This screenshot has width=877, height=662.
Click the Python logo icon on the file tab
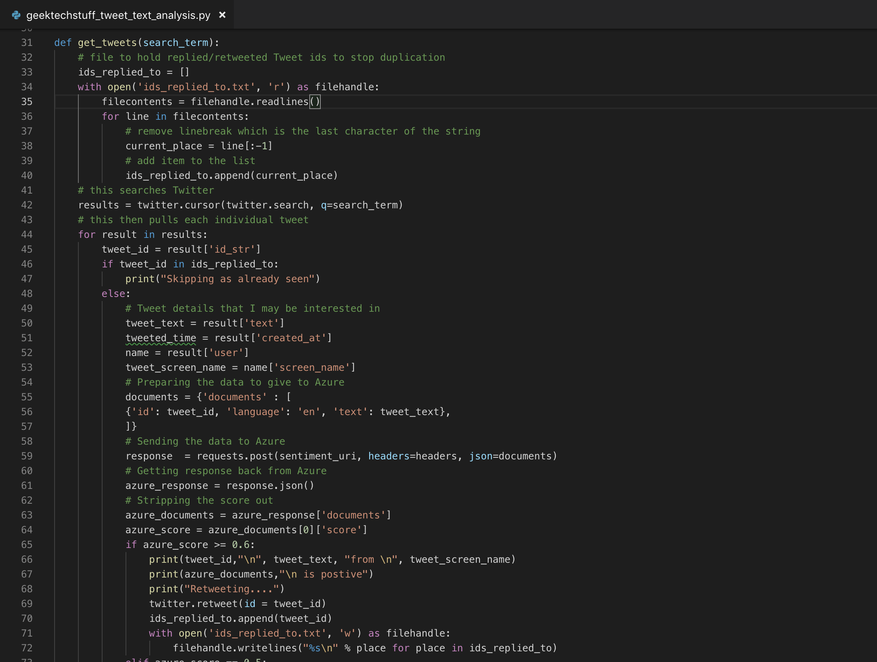coord(16,15)
